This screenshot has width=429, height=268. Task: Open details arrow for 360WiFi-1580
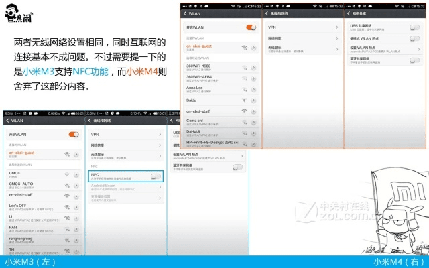click(253, 68)
